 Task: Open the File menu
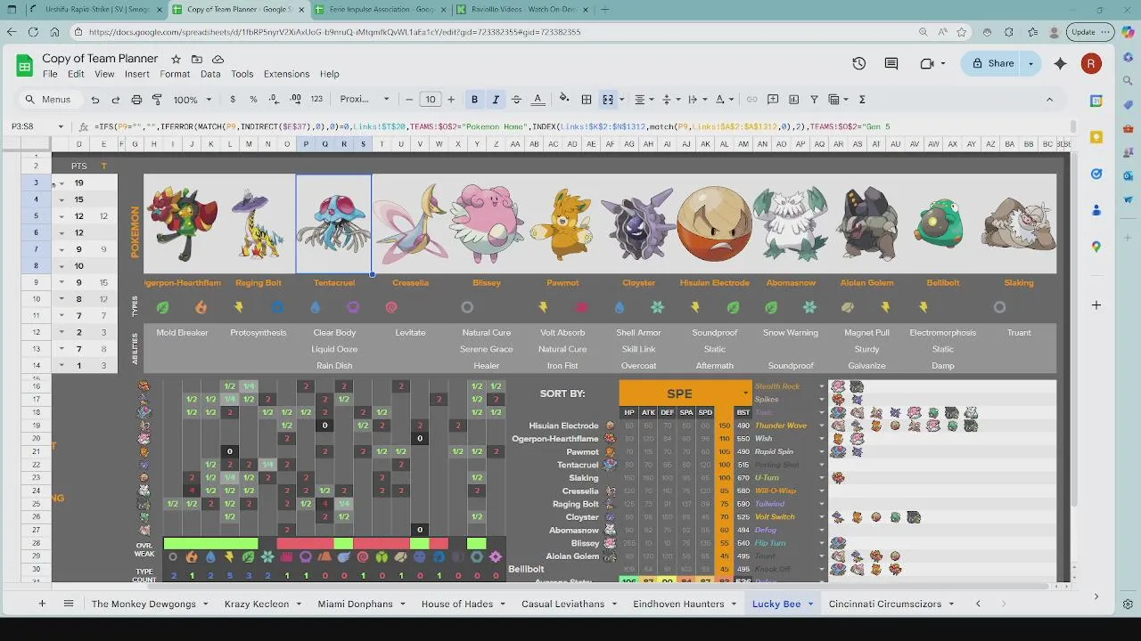50,74
